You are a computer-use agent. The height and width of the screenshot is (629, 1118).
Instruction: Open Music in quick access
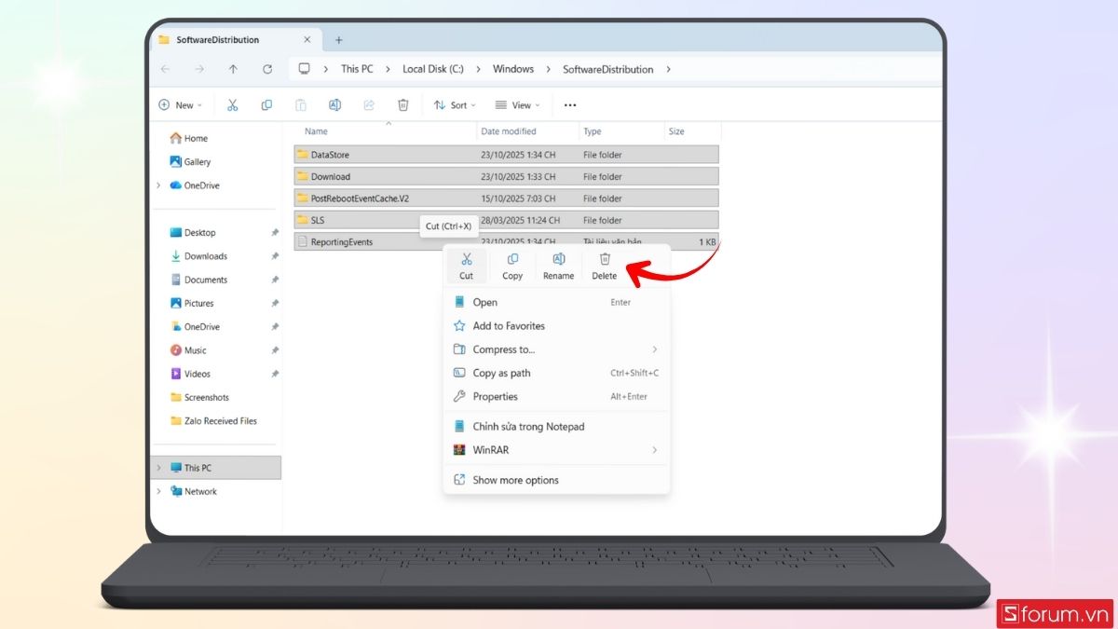(188, 350)
